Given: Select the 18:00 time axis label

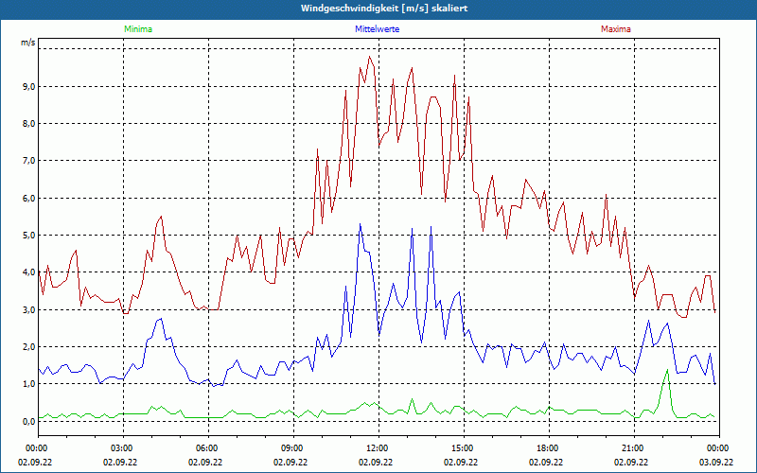Looking at the screenshot, I should 547,447.
